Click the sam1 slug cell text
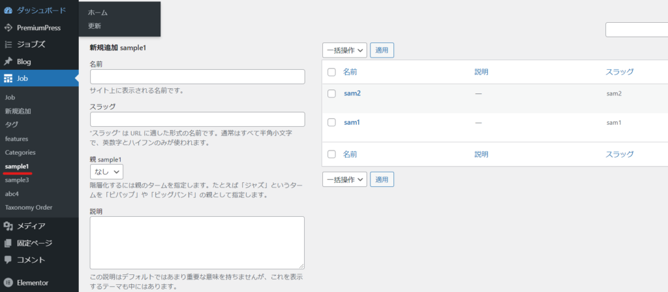668x292 pixels. coord(614,123)
